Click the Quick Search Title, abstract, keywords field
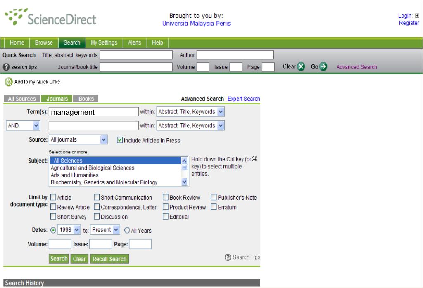 coord(136,55)
